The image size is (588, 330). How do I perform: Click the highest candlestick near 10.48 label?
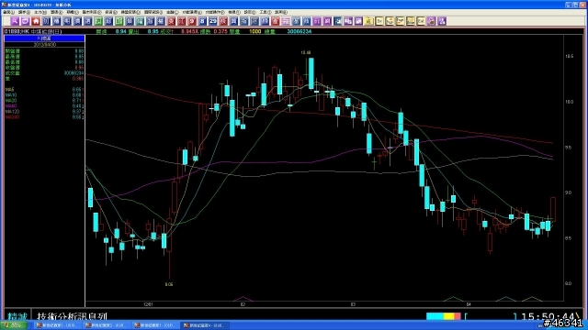(311, 73)
